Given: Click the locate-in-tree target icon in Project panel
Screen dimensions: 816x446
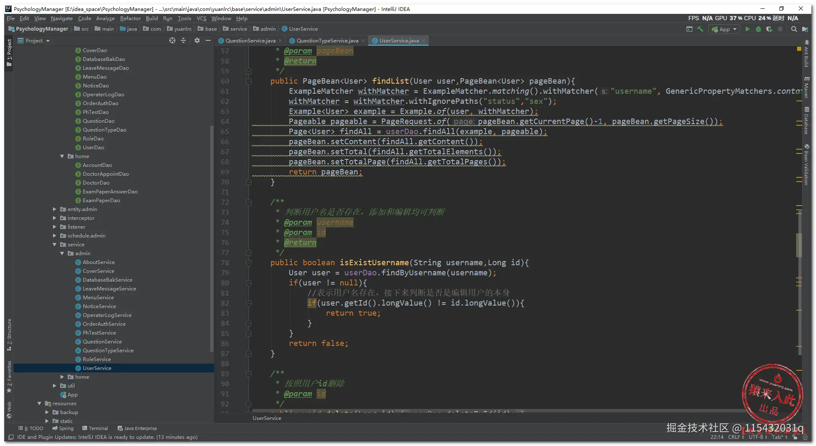Looking at the screenshot, I should (172, 40).
